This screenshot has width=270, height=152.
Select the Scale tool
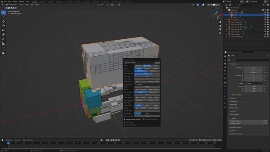click(3, 30)
